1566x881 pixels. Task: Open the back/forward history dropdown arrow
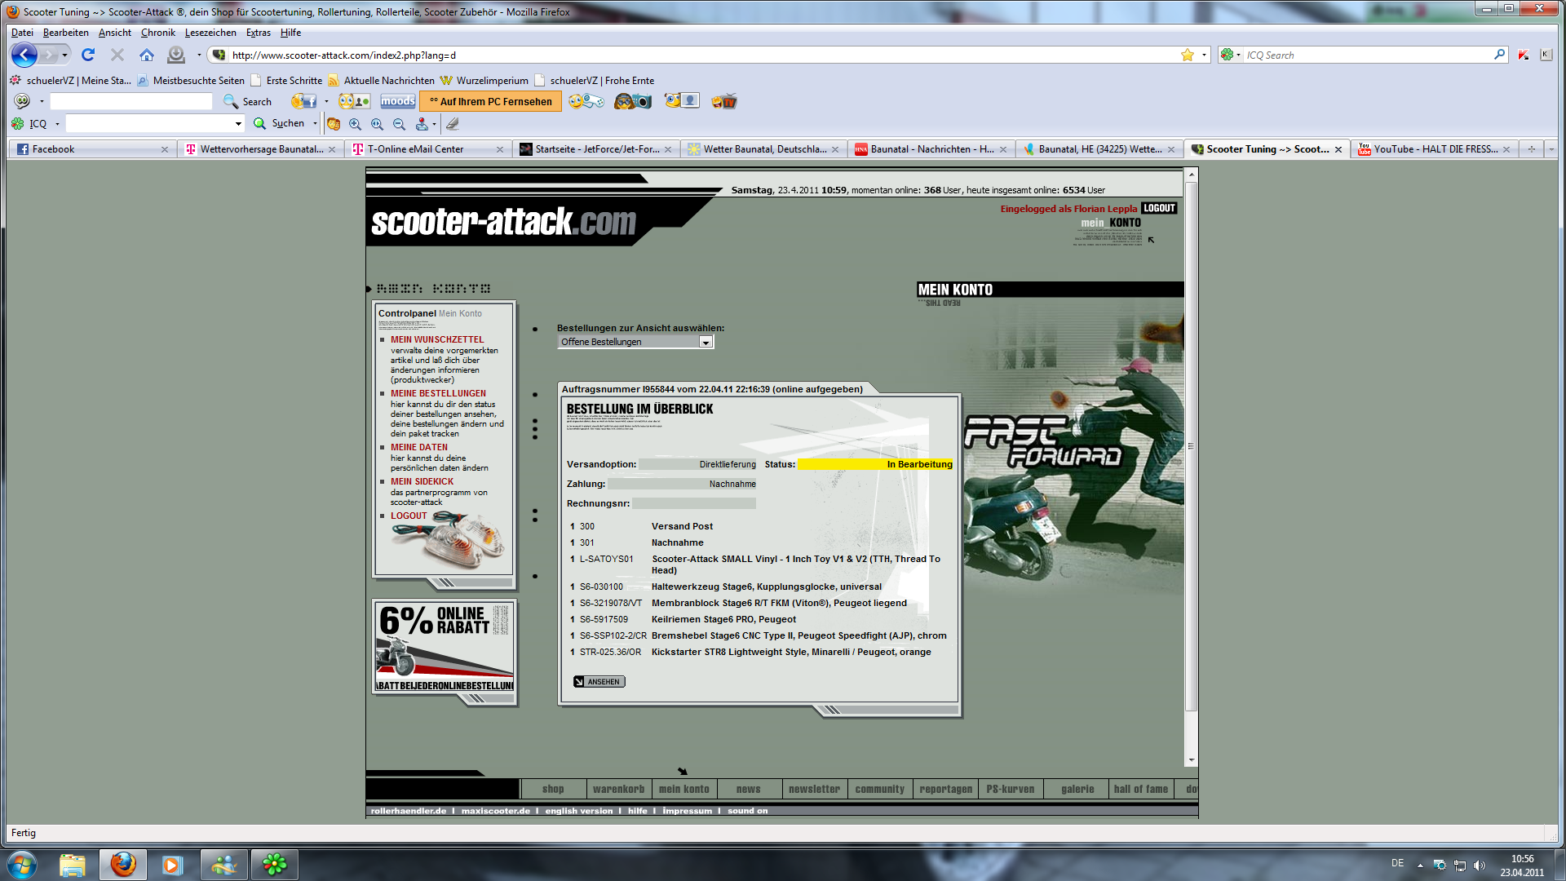pos(64,55)
